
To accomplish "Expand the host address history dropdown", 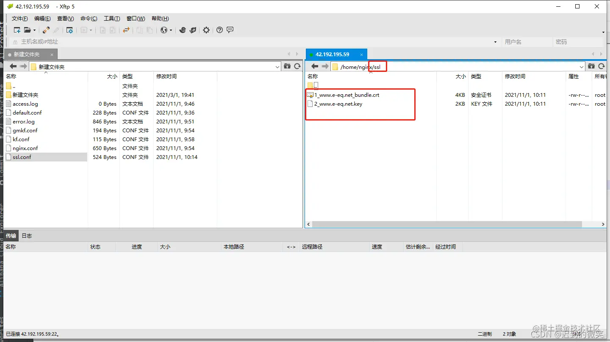I will click(495, 42).
